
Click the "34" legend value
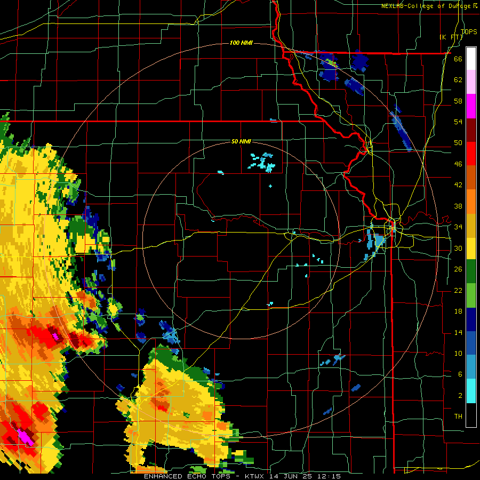[458, 227]
